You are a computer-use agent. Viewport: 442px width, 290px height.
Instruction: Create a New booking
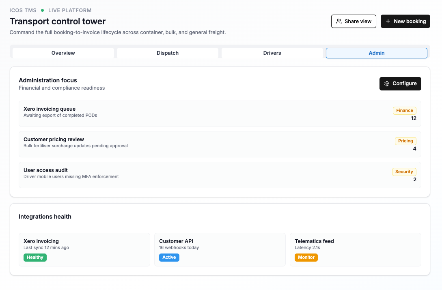405,21
